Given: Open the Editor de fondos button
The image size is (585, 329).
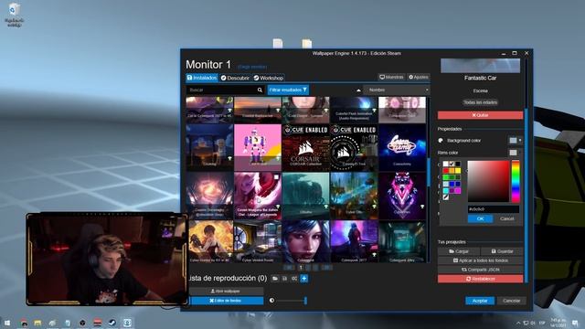Looking at the screenshot, I should pos(226,301).
